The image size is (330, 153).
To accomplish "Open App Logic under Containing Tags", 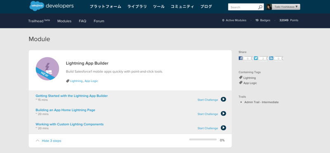I will 250,83.
